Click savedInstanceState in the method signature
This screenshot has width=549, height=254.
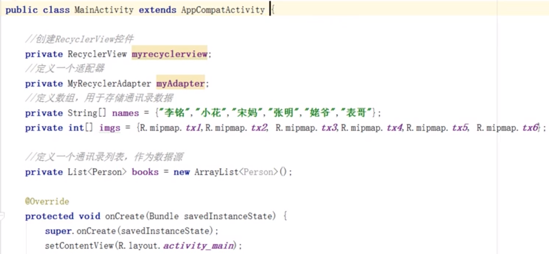[x=228, y=216]
